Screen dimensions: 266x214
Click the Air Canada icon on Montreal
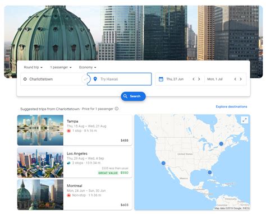(x=68, y=196)
